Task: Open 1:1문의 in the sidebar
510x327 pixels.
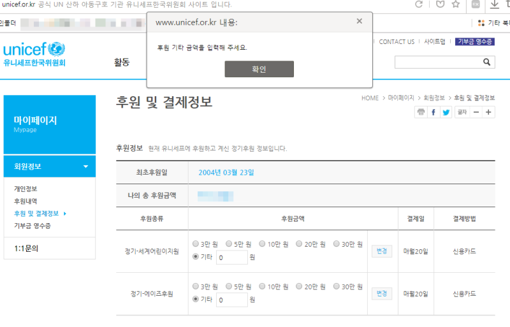Action: coord(26,249)
